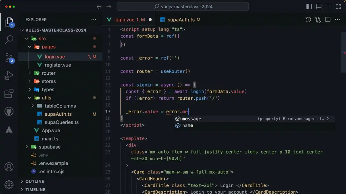Open the Search view icon
This screenshot has width=346, height=194.
pyautogui.click(x=9, y=40)
